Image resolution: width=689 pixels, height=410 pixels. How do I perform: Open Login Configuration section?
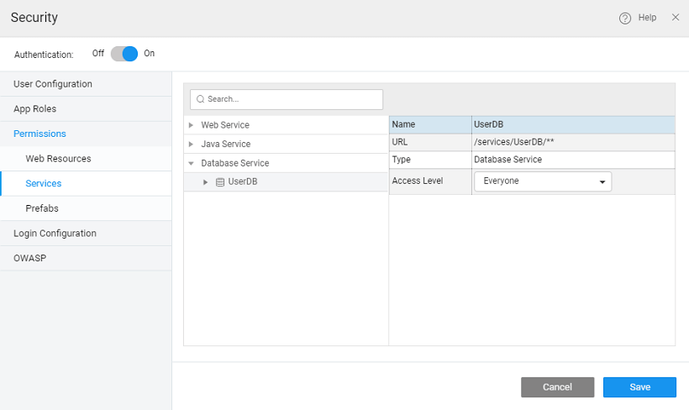[x=55, y=234]
